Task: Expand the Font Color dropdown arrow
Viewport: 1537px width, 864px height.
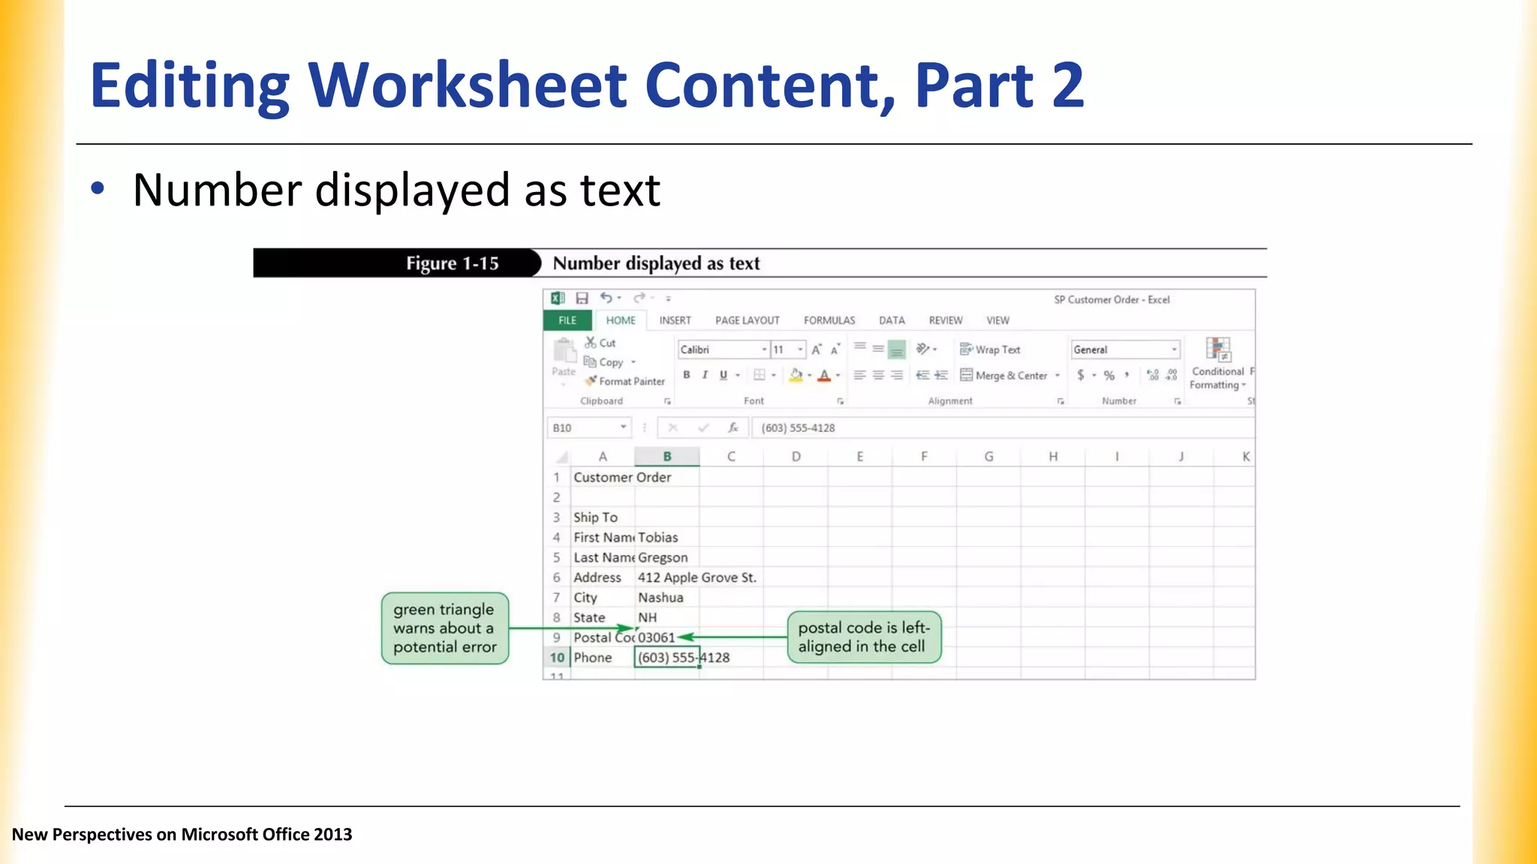Action: (838, 375)
